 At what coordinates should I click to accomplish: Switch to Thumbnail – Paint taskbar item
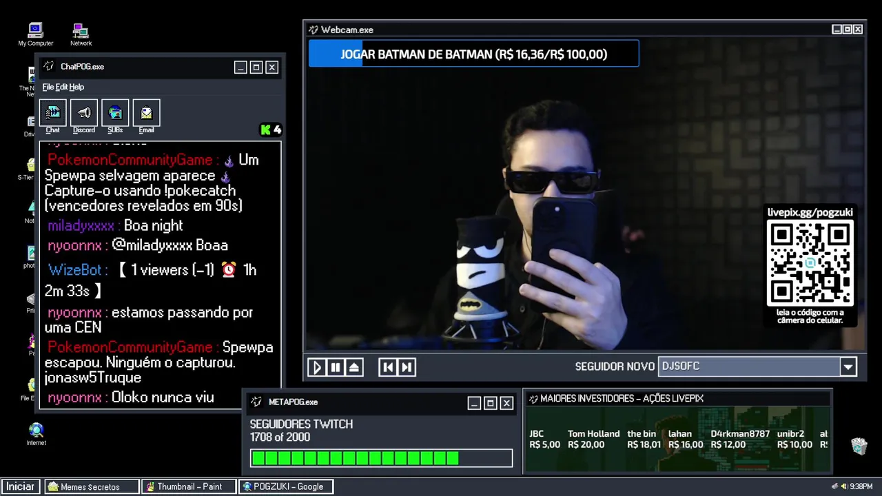pyautogui.click(x=189, y=486)
